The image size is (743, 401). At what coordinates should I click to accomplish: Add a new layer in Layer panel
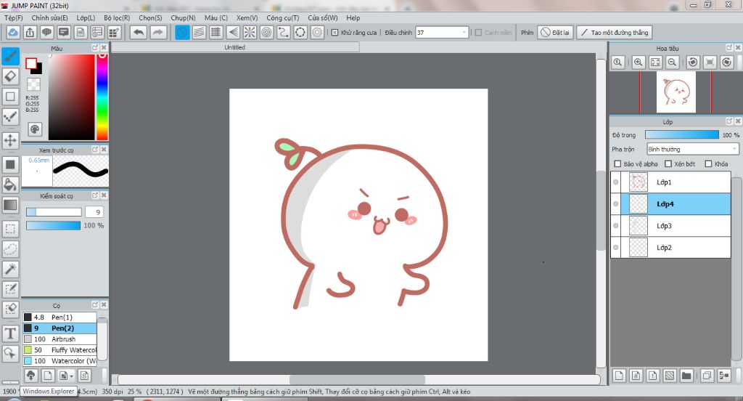point(619,376)
